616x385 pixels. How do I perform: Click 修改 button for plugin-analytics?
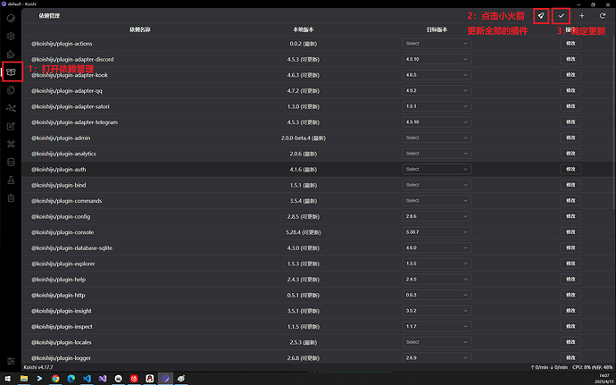click(570, 154)
